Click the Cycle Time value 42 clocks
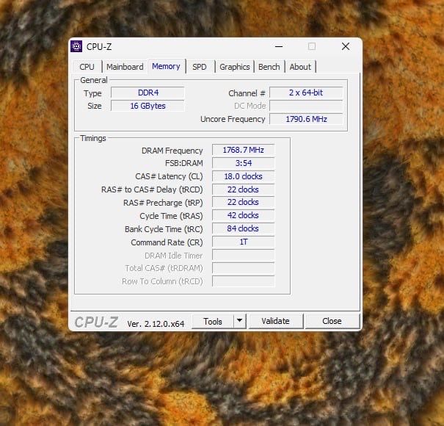The image size is (444, 426). point(243,215)
